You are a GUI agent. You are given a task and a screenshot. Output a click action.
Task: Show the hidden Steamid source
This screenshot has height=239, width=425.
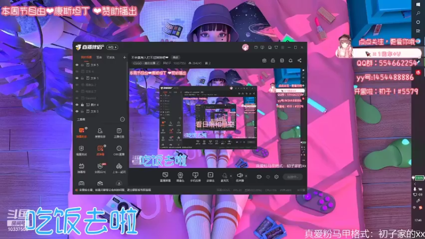click(77, 98)
